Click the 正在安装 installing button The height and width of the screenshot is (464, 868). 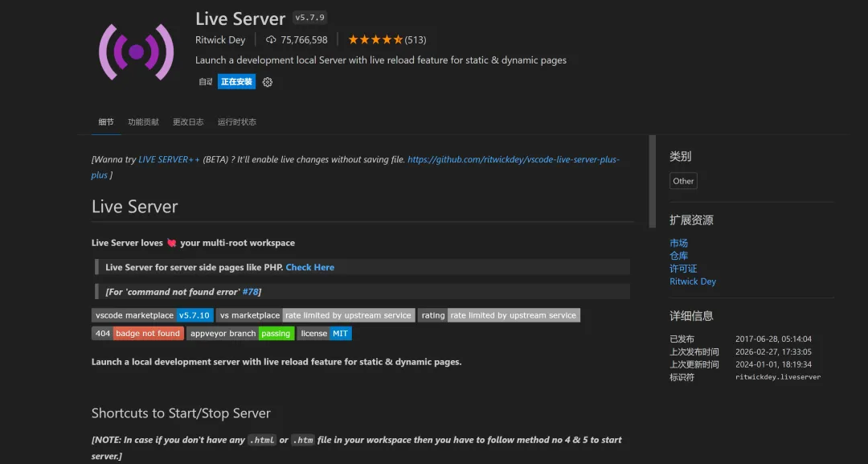tap(236, 81)
